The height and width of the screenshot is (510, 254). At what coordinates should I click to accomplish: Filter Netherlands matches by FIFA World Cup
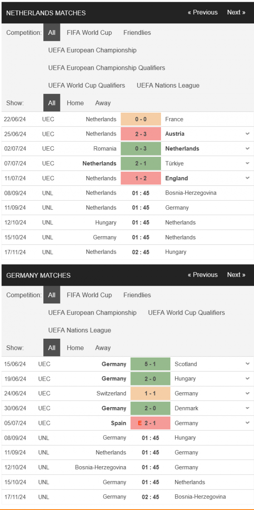point(89,32)
